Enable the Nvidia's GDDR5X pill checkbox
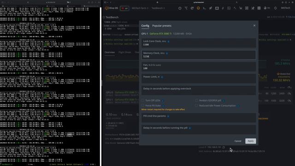Image resolution: width=295 pixels, height=166 pixels. coord(196,101)
